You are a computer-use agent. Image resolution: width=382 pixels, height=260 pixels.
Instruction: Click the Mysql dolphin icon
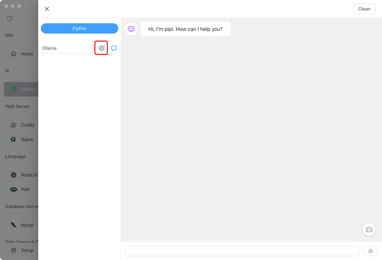coord(14,225)
